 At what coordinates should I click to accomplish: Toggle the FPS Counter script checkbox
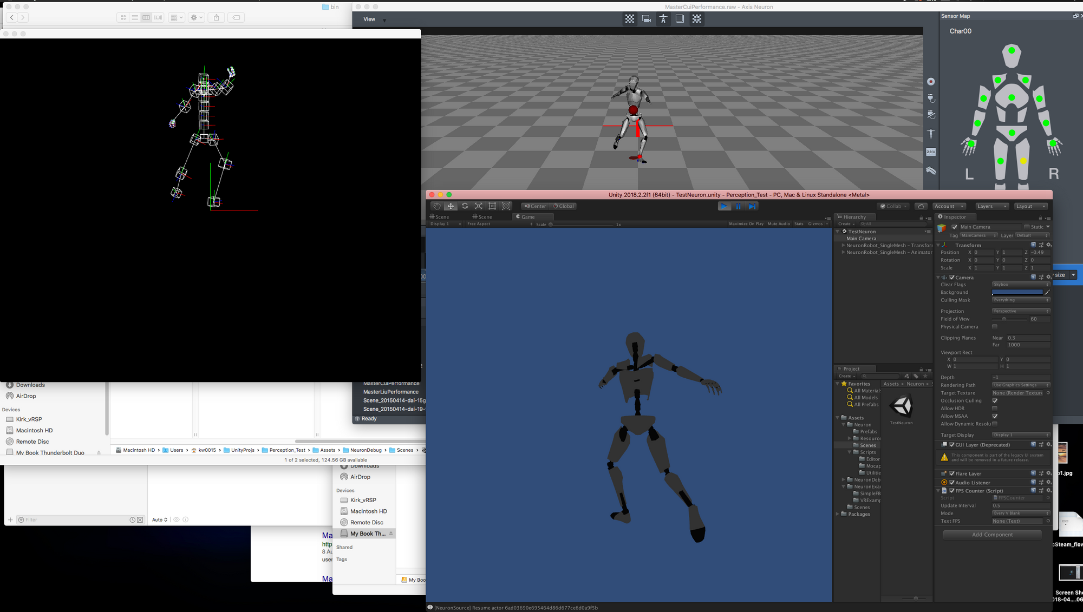pos(952,491)
